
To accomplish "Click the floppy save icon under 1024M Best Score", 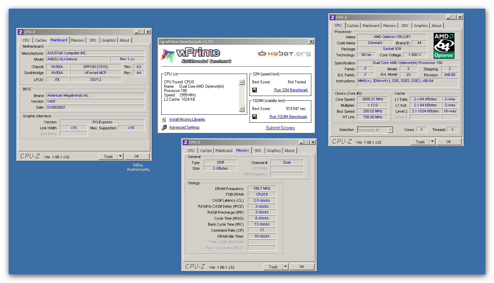I will click(x=255, y=117).
